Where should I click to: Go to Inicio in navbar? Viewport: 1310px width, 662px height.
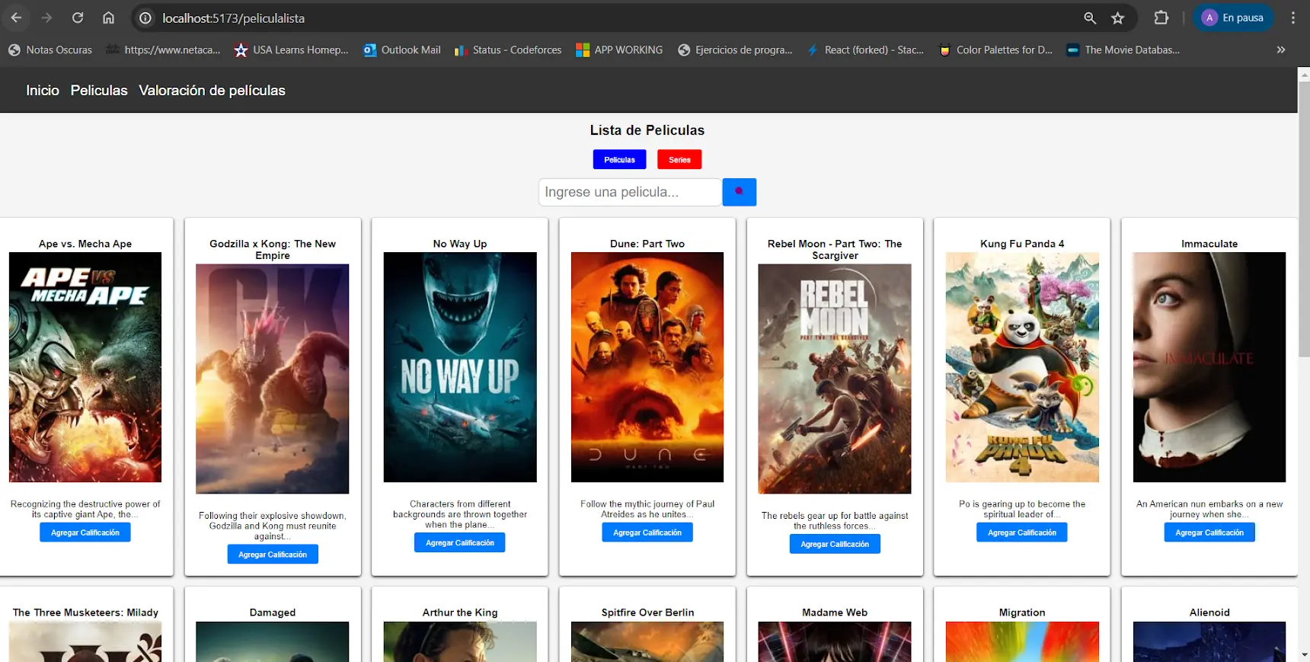coord(43,91)
